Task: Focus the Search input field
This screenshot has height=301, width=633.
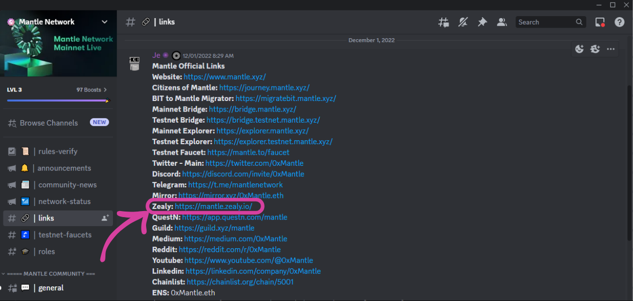Action: (551, 22)
